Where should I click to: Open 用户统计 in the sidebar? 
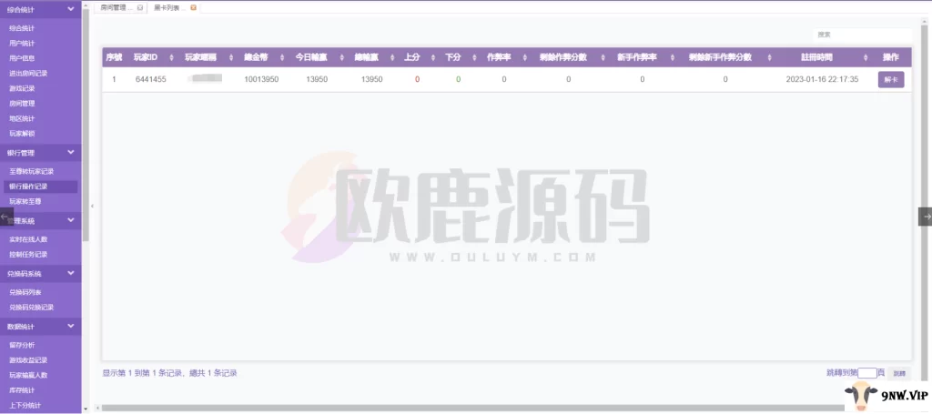pos(22,43)
